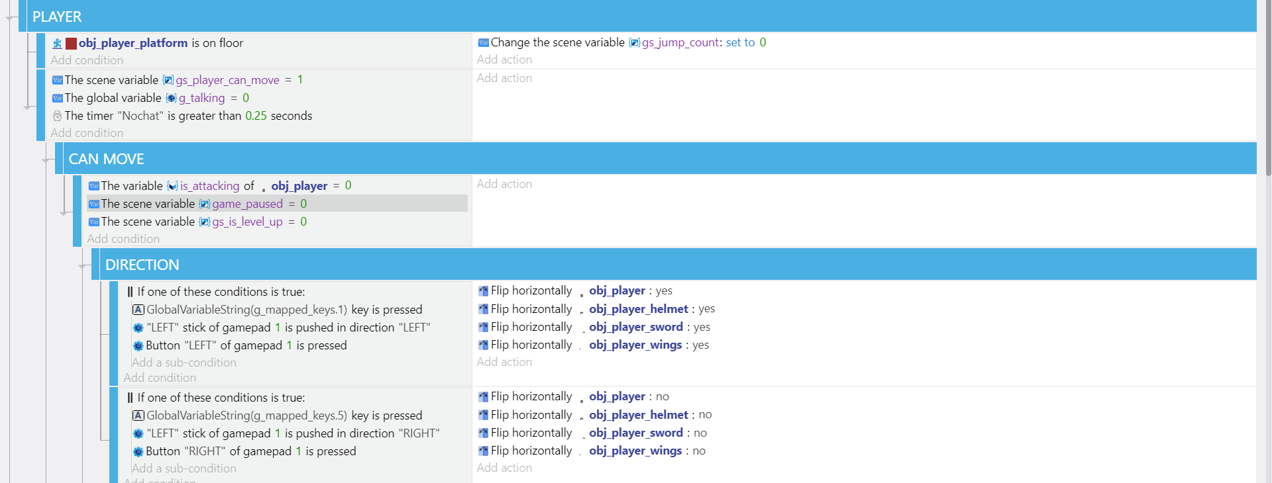This screenshot has height=483, width=1272.
Task: Add condition under the "Nochat" timer condition
Action: (x=87, y=133)
